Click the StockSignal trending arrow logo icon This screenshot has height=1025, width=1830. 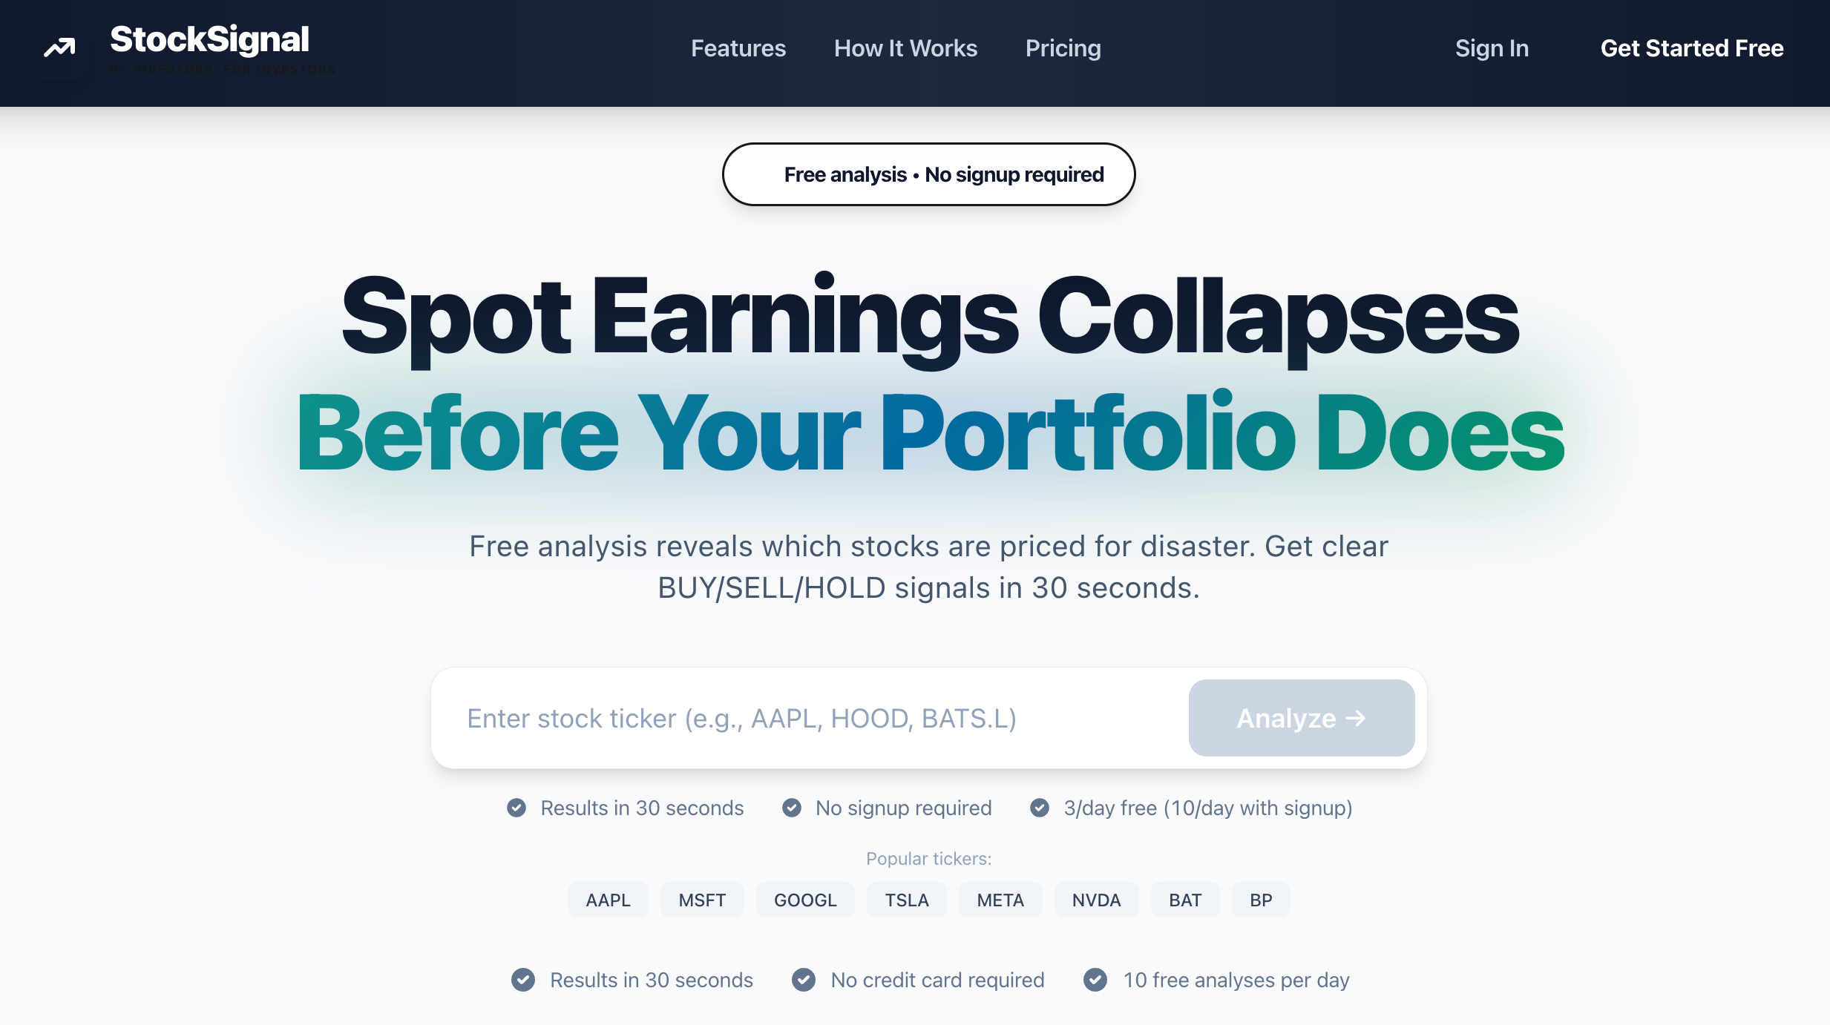coord(59,48)
